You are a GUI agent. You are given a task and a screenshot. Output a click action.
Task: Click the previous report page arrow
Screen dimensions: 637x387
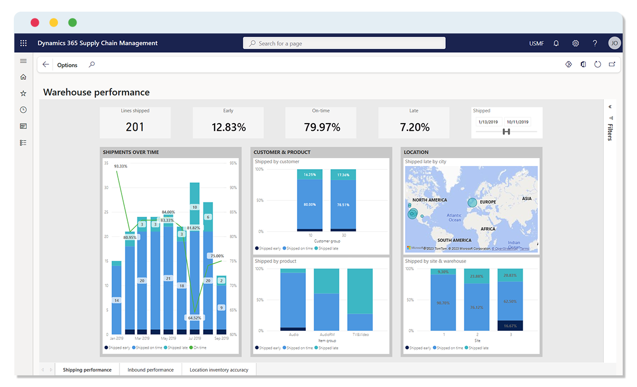tap(43, 370)
